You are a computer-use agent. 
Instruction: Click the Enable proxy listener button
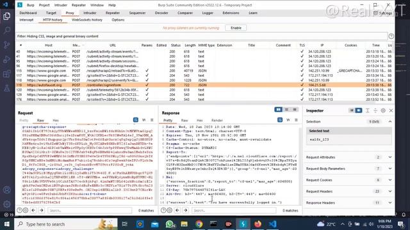[236, 28]
